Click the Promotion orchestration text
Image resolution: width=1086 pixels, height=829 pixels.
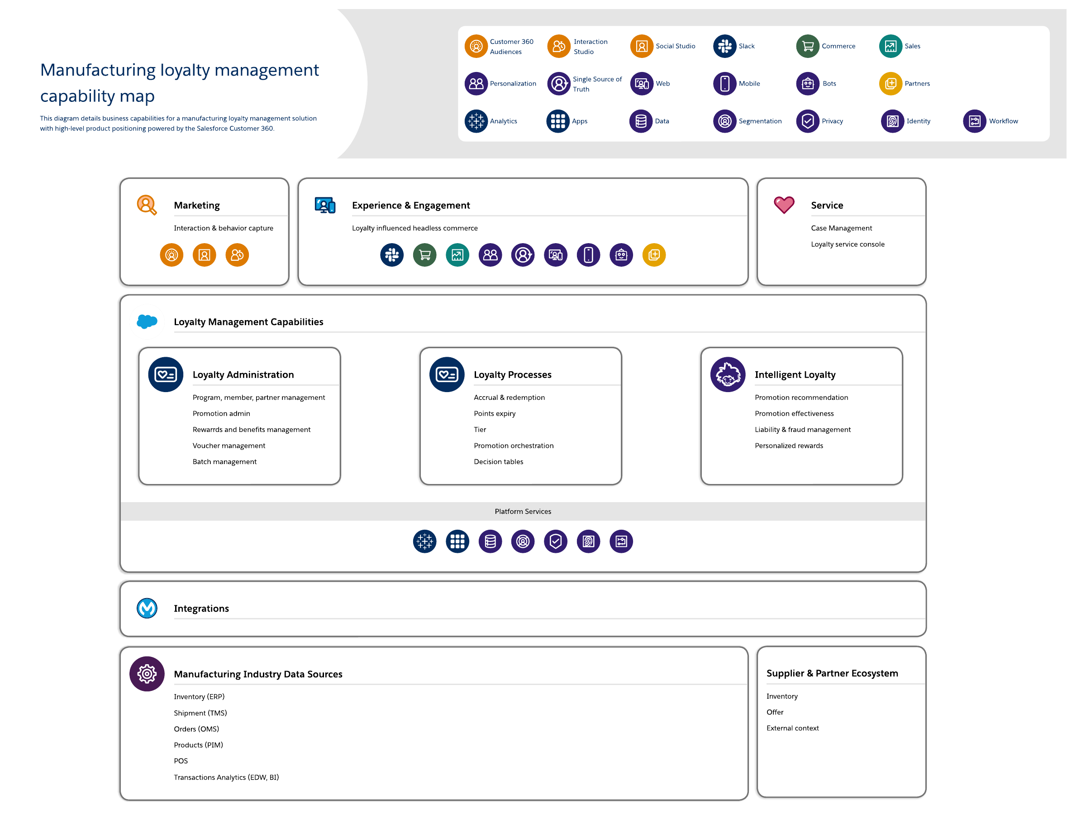[x=513, y=446]
